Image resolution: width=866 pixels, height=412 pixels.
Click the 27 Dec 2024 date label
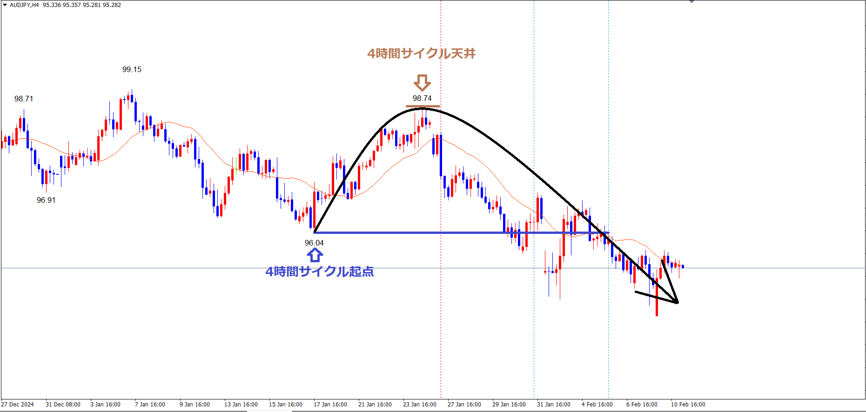click(x=18, y=405)
